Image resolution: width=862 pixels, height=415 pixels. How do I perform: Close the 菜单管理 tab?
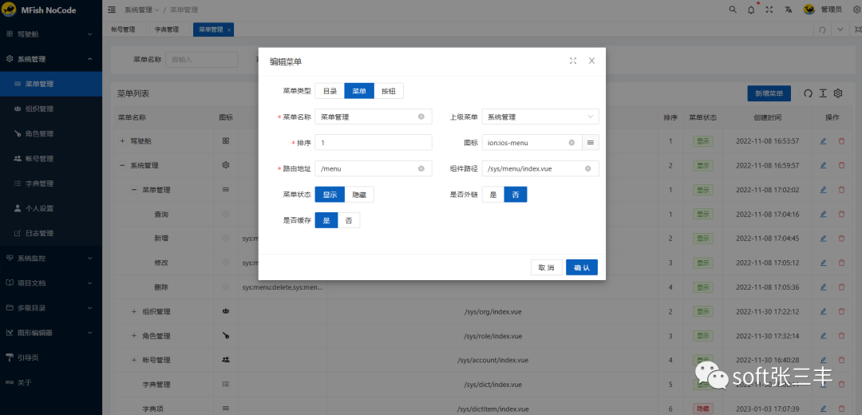coord(229,30)
